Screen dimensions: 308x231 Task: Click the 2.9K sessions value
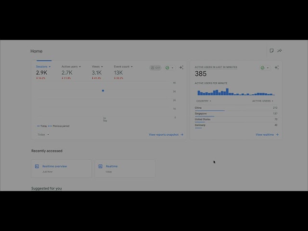(41, 73)
